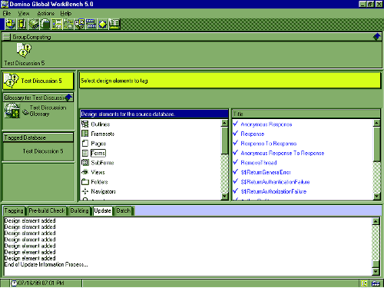The height and width of the screenshot is (288, 384).
Task: Click the blue rightmost status bar icon
Action: pos(376,283)
